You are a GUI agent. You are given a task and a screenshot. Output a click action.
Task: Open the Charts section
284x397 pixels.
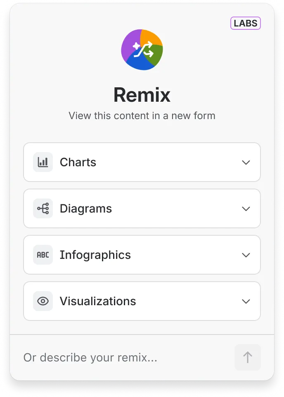(142, 162)
